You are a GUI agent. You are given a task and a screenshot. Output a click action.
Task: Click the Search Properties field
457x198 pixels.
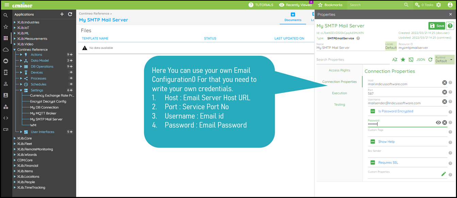point(353,59)
